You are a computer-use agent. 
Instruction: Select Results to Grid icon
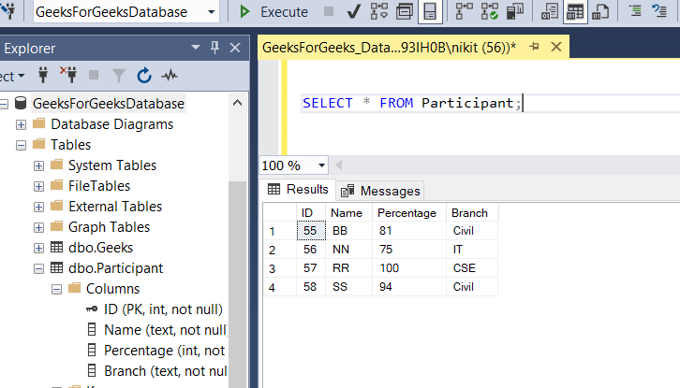tap(575, 12)
